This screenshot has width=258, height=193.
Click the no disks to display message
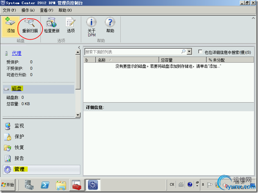click(168, 66)
